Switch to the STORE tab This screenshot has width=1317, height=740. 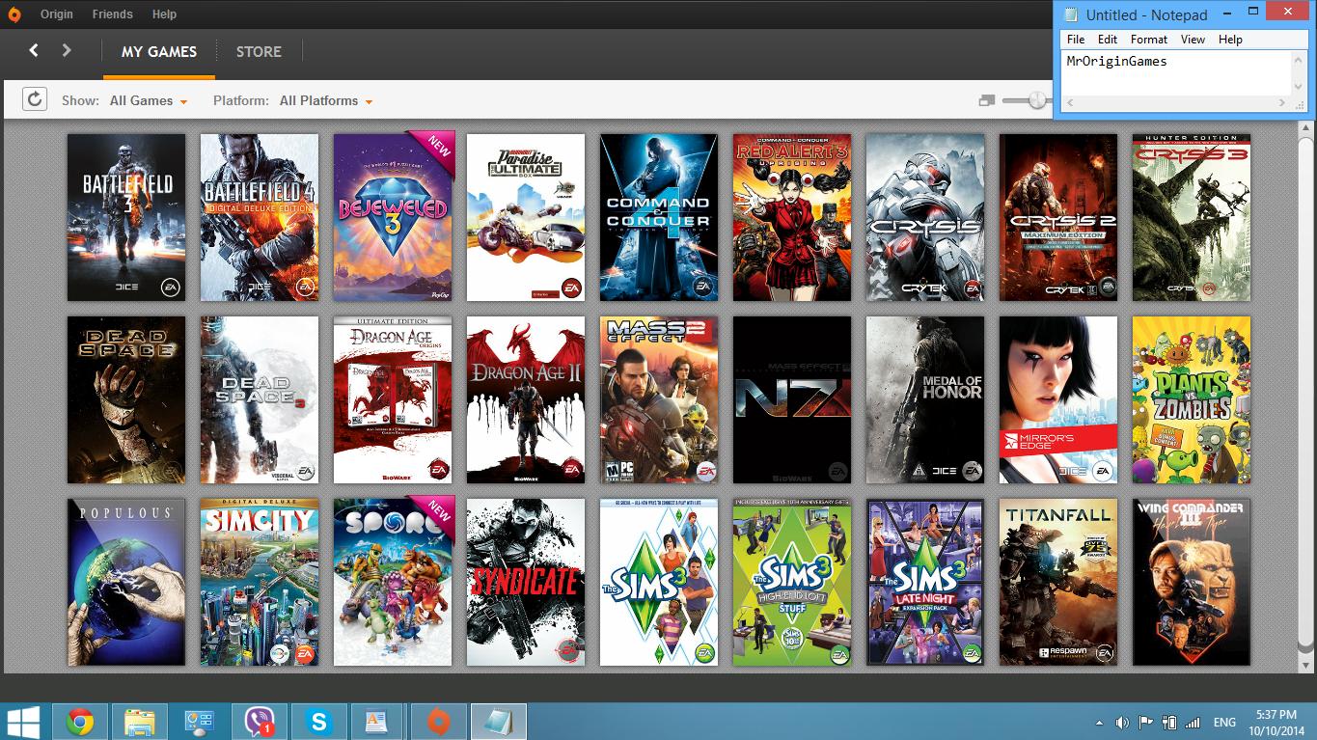coord(259,52)
